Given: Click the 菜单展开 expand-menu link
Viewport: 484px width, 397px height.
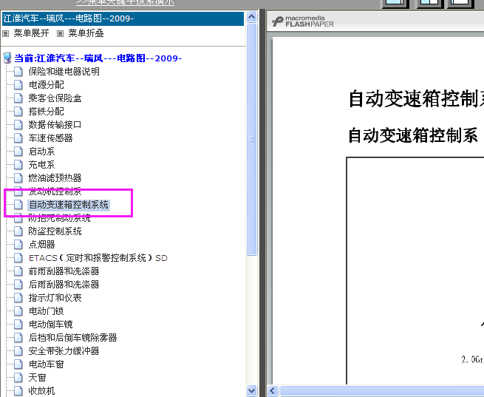Looking at the screenshot, I should click(x=31, y=33).
